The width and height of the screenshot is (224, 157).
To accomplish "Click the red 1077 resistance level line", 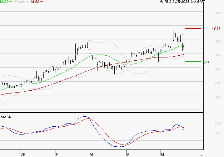I will 193,29.
